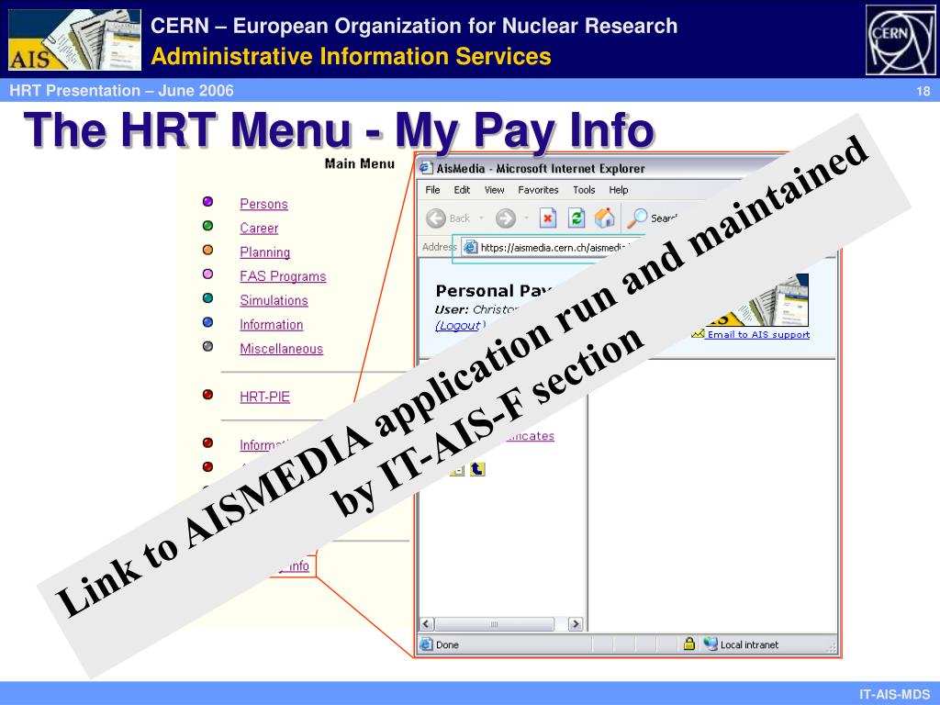Click the Local intranet zone icon
Screen dimensions: 940x705
711,643
